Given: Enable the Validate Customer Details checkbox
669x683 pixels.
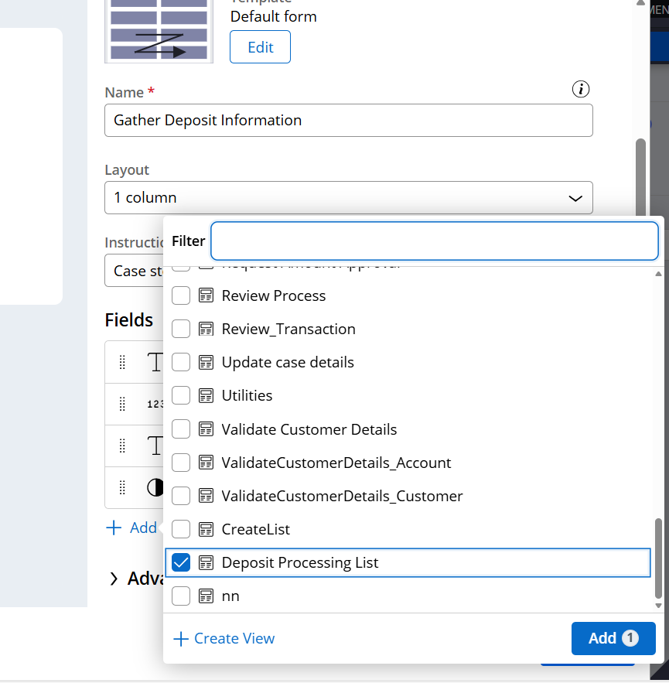Looking at the screenshot, I should (x=181, y=429).
